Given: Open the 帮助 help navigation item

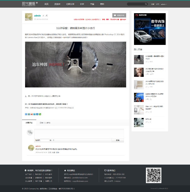Looking at the screenshot, I should [x=102, y=4].
